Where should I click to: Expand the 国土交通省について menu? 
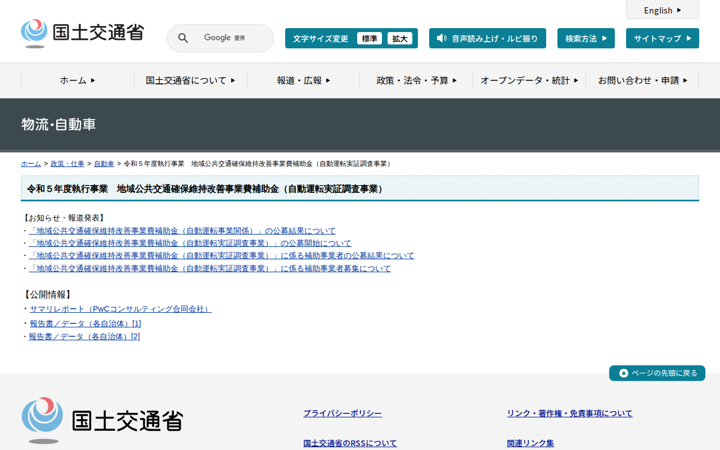click(x=190, y=80)
